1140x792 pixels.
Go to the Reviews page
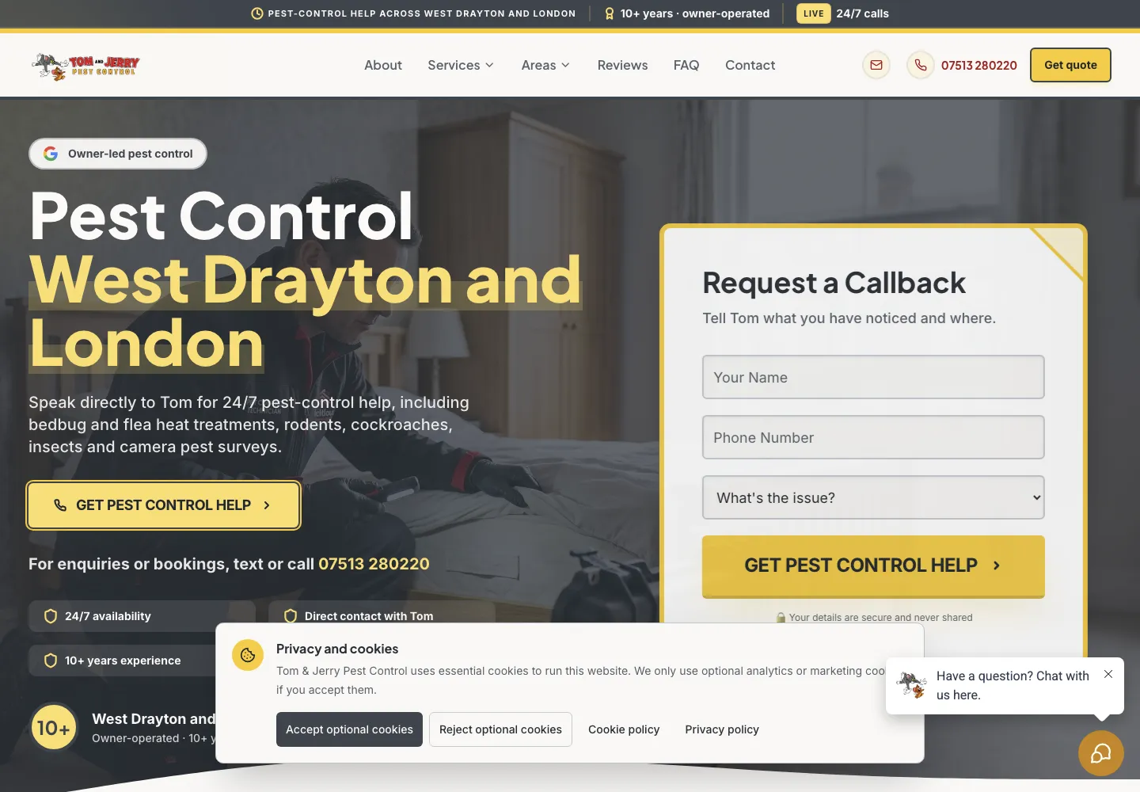click(622, 65)
